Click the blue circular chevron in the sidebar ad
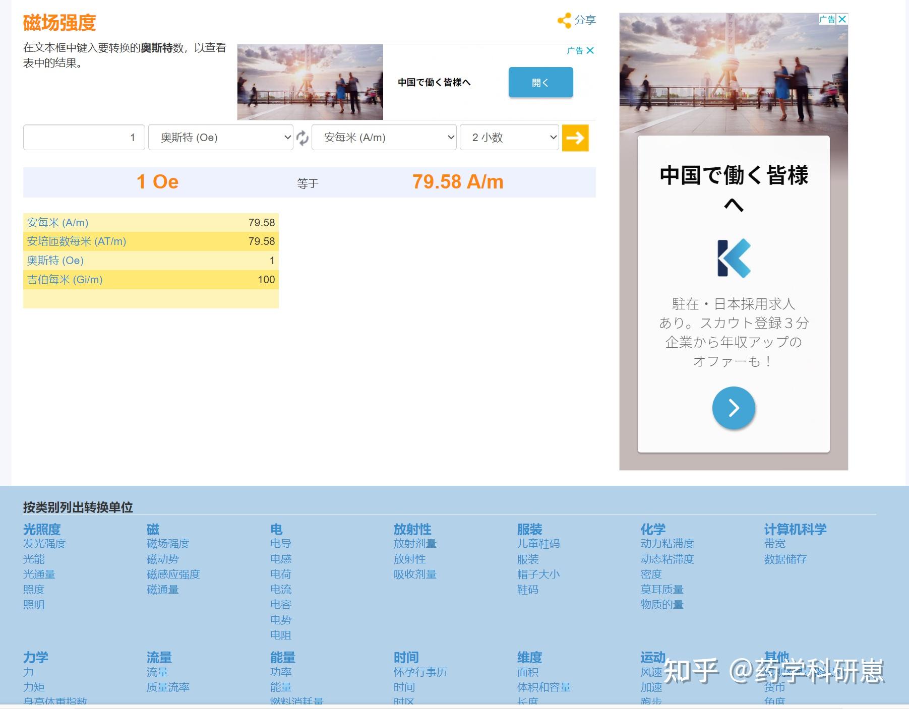 (734, 408)
